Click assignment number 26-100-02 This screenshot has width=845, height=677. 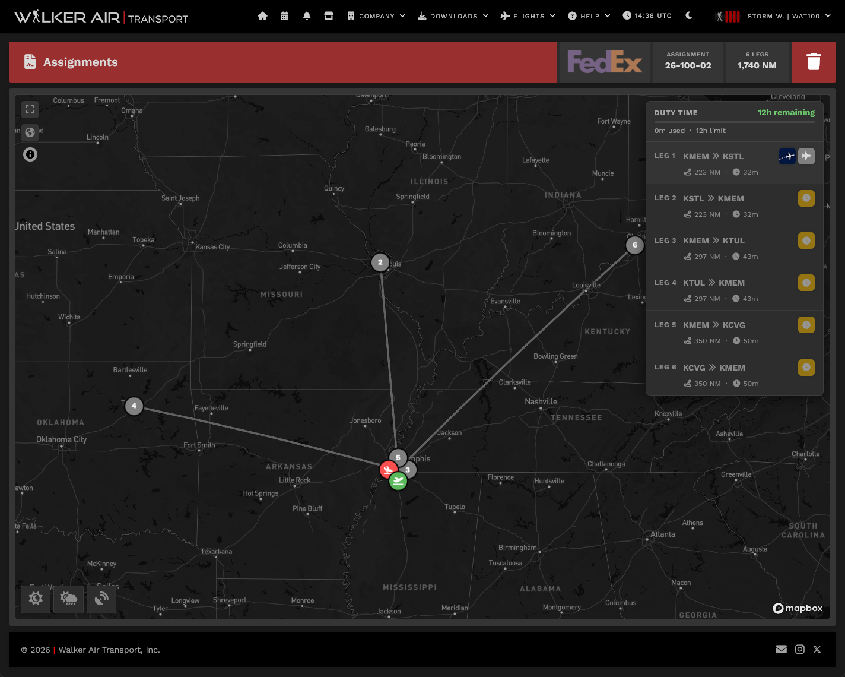(x=688, y=62)
